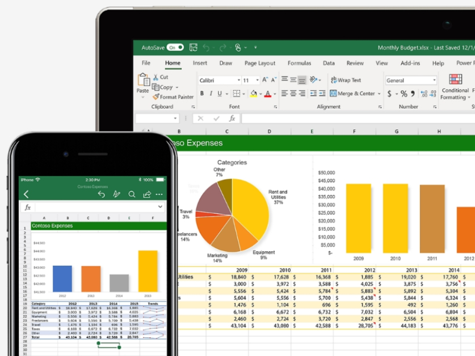Toggle Bold formatting
Screen dimensions: 475x356
coord(202,94)
